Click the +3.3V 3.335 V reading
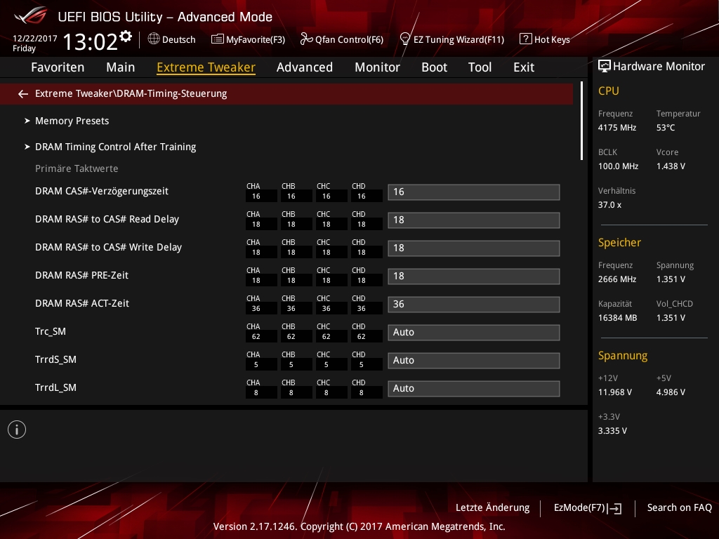This screenshot has width=719, height=539. coord(612,431)
